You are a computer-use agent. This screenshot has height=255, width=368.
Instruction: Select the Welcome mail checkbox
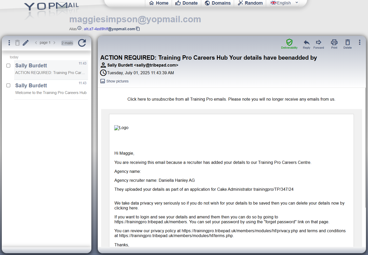(x=8, y=86)
